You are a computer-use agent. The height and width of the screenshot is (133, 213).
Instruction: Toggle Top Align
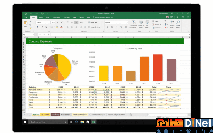(x=67, y=22)
